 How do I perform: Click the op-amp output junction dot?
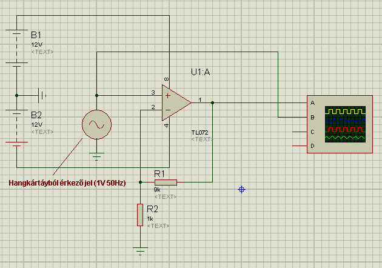coord(212,103)
